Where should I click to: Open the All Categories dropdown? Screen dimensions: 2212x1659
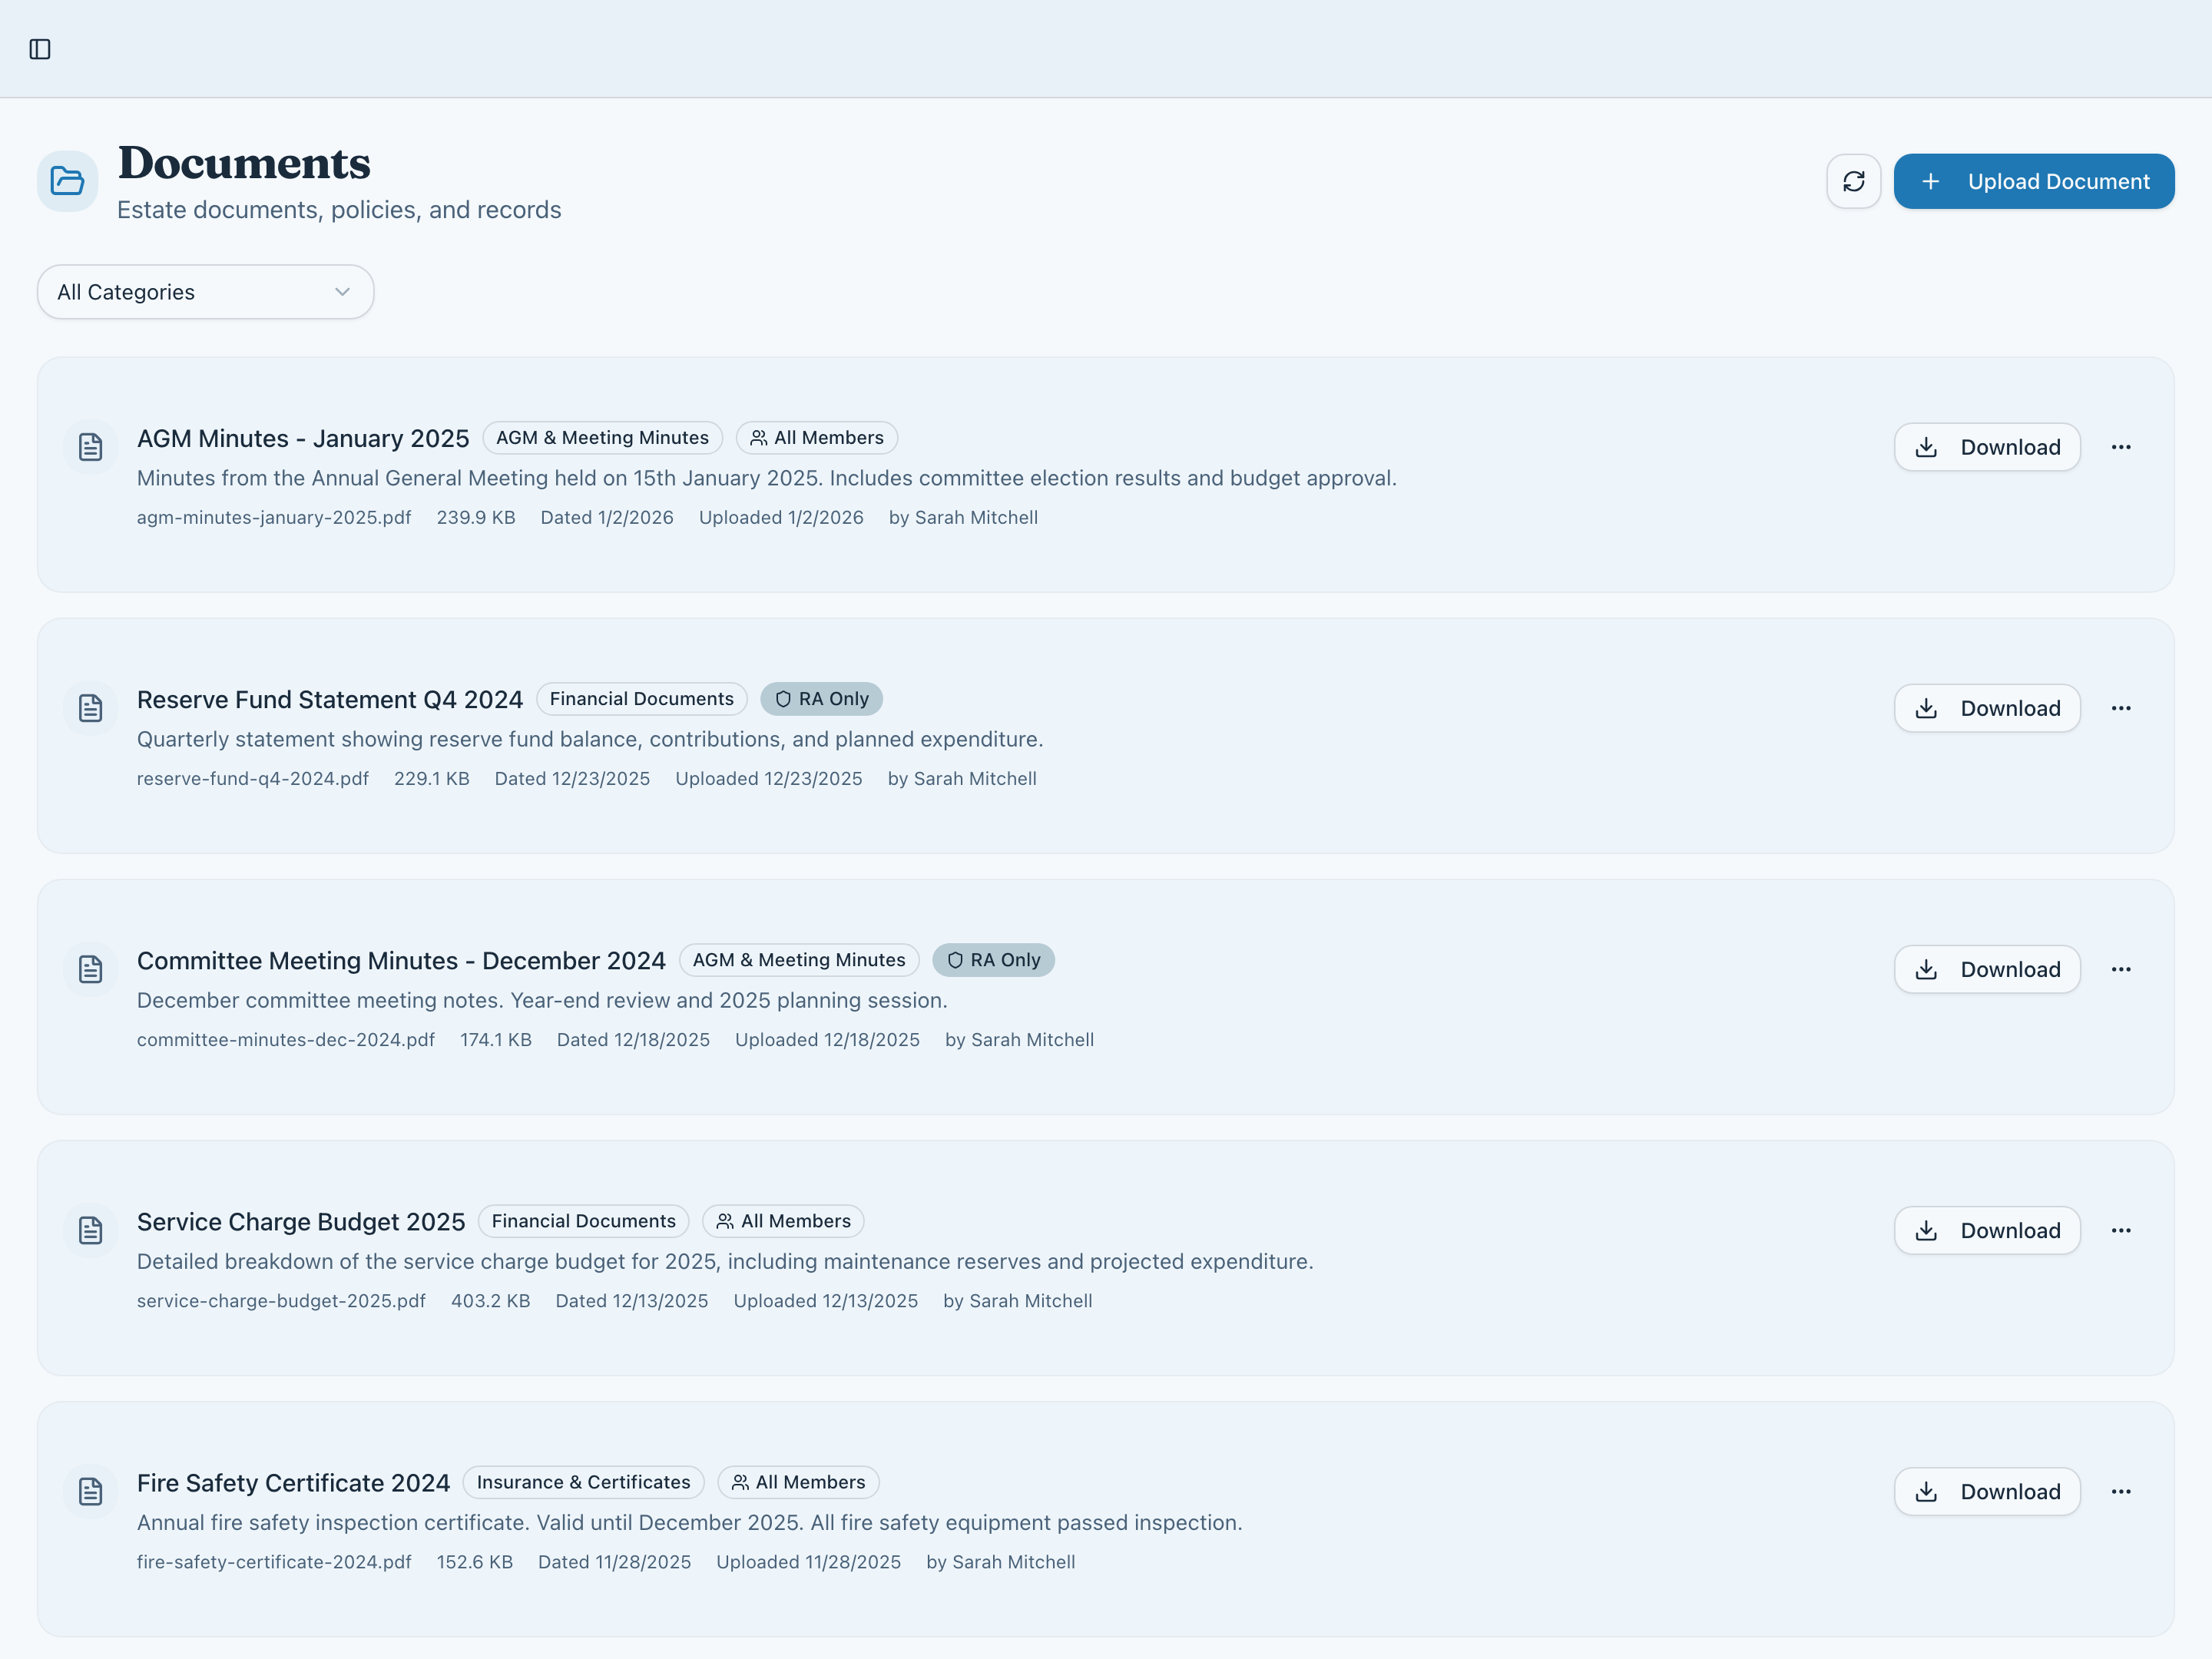205,292
